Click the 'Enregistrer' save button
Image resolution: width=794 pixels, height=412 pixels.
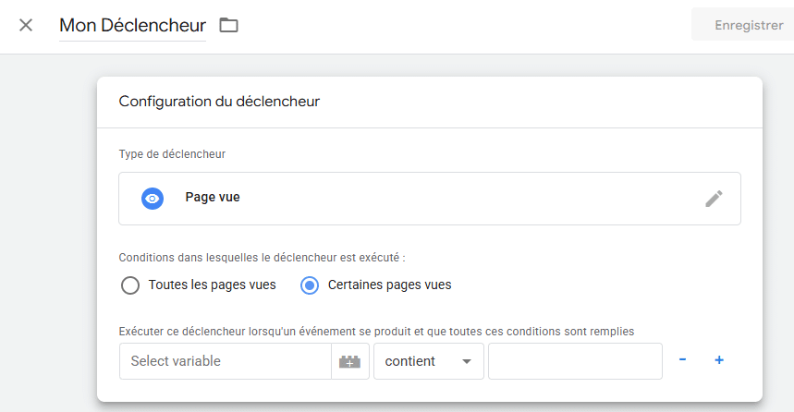748,25
